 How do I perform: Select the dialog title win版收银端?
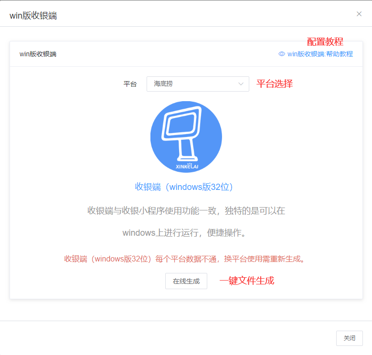tap(33, 16)
